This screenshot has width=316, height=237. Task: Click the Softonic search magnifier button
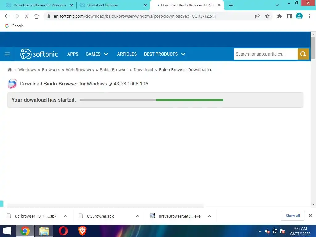pyautogui.click(x=303, y=54)
